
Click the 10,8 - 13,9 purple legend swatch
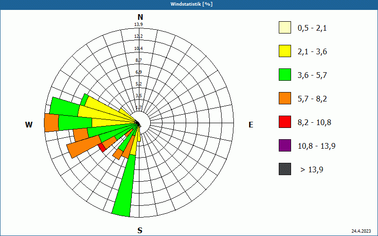(285, 145)
